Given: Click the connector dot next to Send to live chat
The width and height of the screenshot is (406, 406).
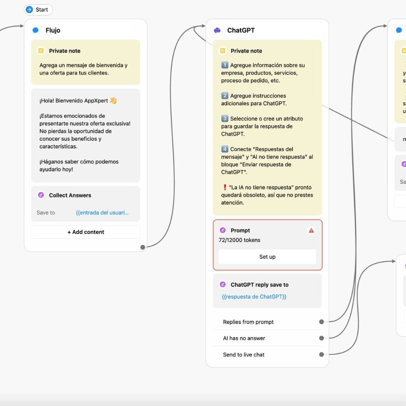Looking at the screenshot, I should click(321, 354).
